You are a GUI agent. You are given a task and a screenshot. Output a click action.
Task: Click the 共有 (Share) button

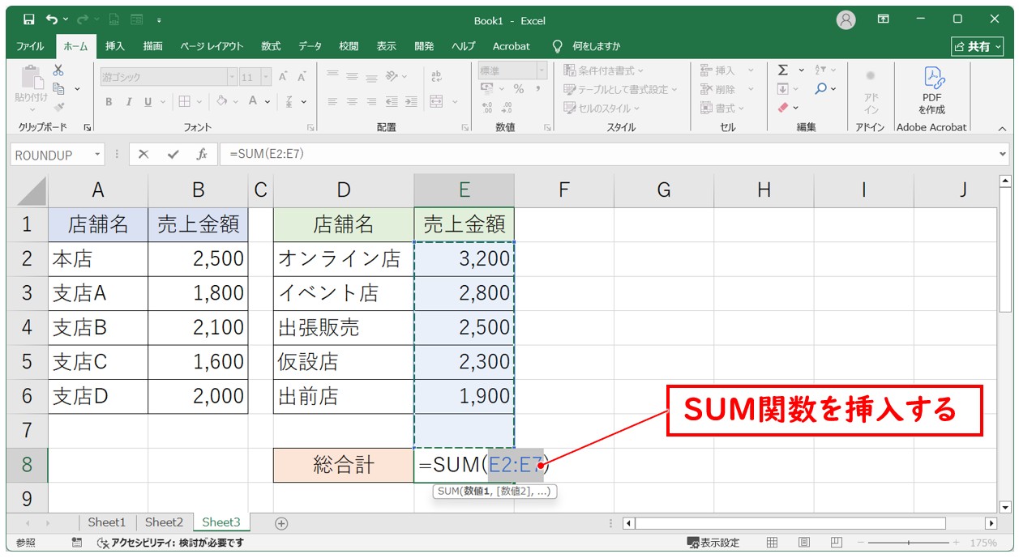coord(978,46)
